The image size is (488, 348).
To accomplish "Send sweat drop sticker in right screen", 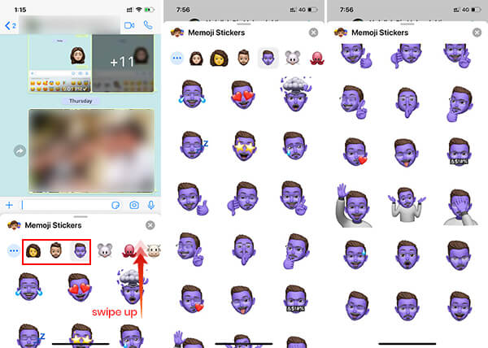I will tap(355, 255).
